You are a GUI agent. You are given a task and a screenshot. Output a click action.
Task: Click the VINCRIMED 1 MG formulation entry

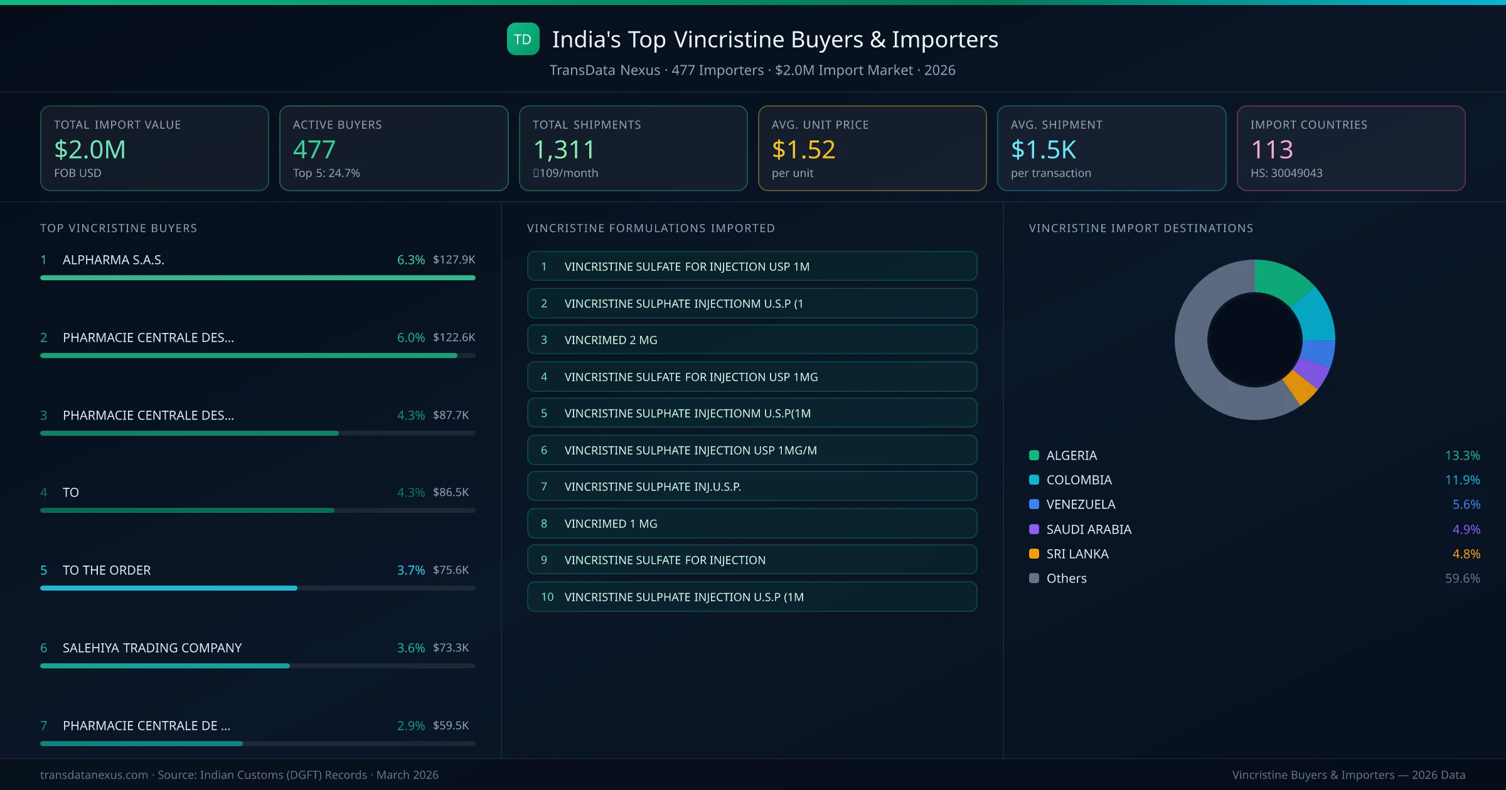752,524
